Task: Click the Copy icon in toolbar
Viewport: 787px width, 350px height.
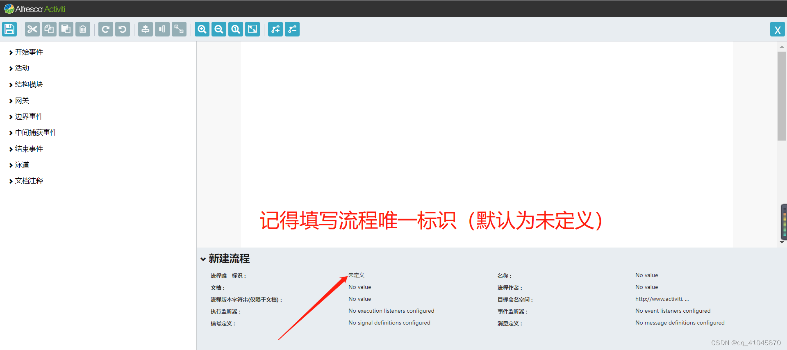Action: click(x=49, y=29)
